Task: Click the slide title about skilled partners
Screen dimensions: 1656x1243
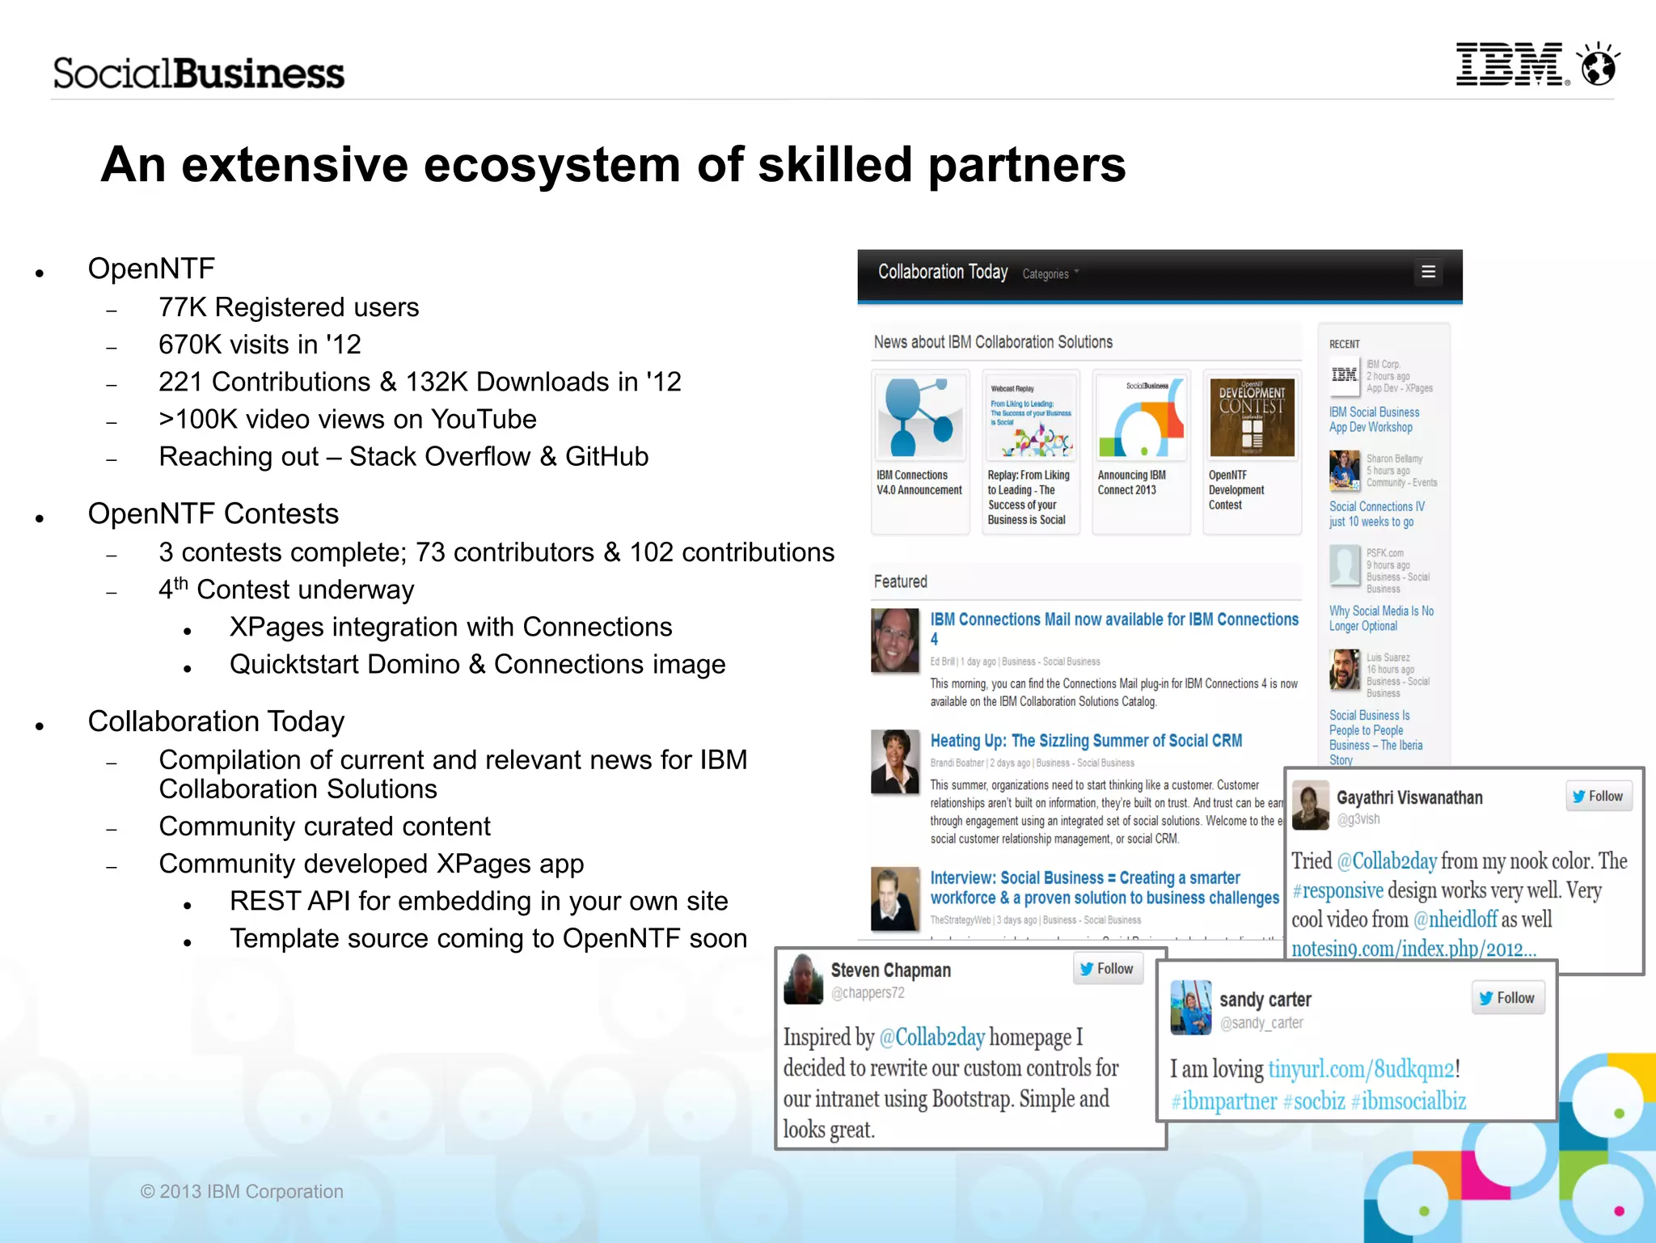Action: click(x=613, y=165)
